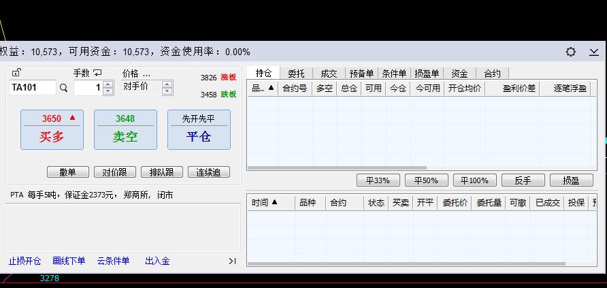
Task: Open the 合约 tab
Action: tap(493, 73)
